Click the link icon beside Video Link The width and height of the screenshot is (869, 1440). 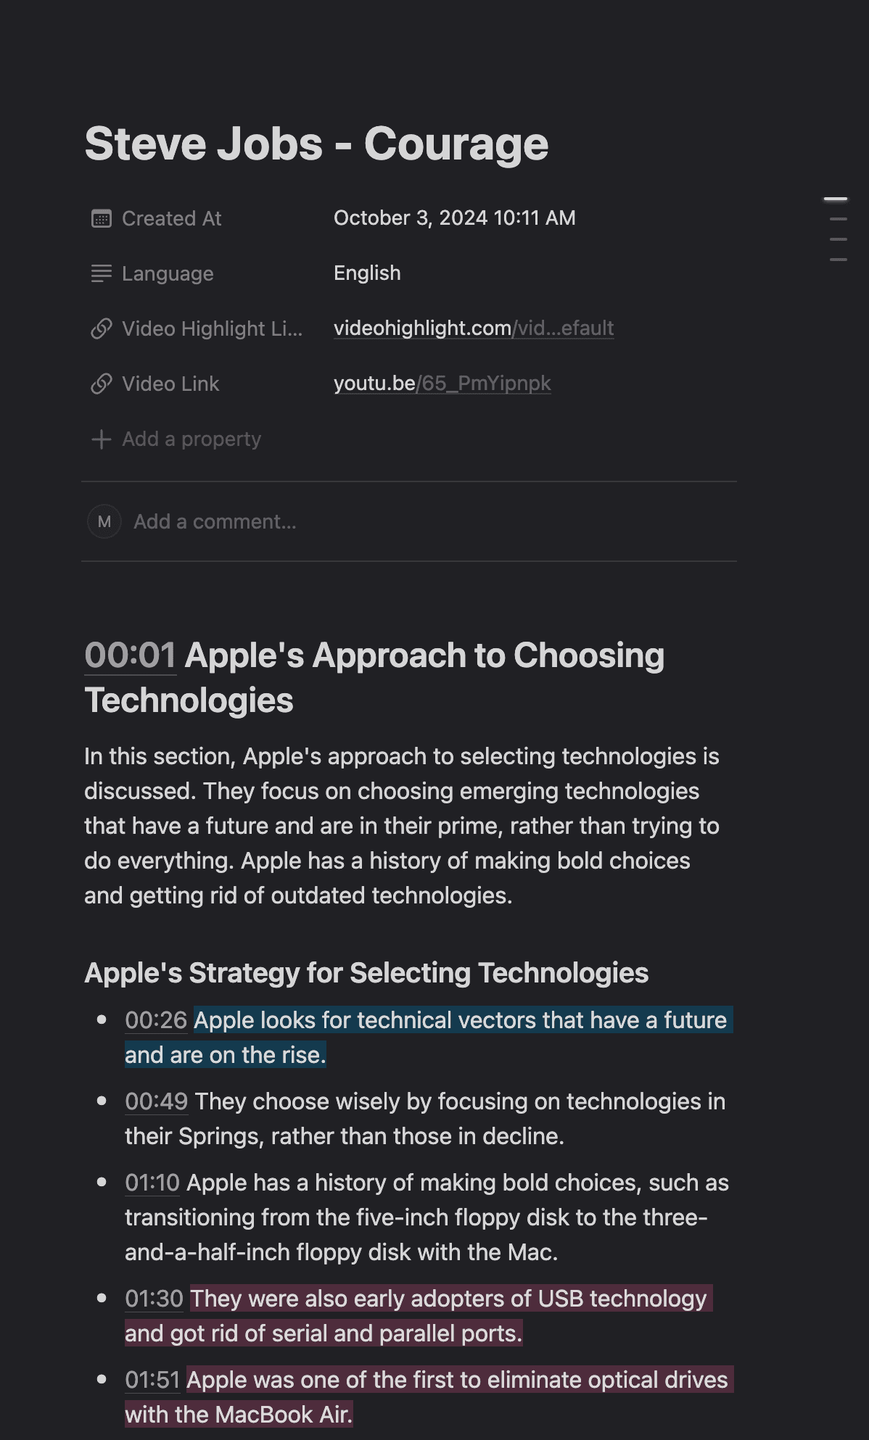point(102,383)
